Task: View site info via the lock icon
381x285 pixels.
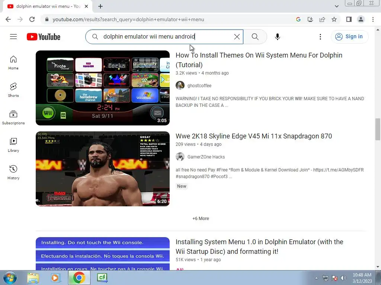Action: [x=47, y=19]
